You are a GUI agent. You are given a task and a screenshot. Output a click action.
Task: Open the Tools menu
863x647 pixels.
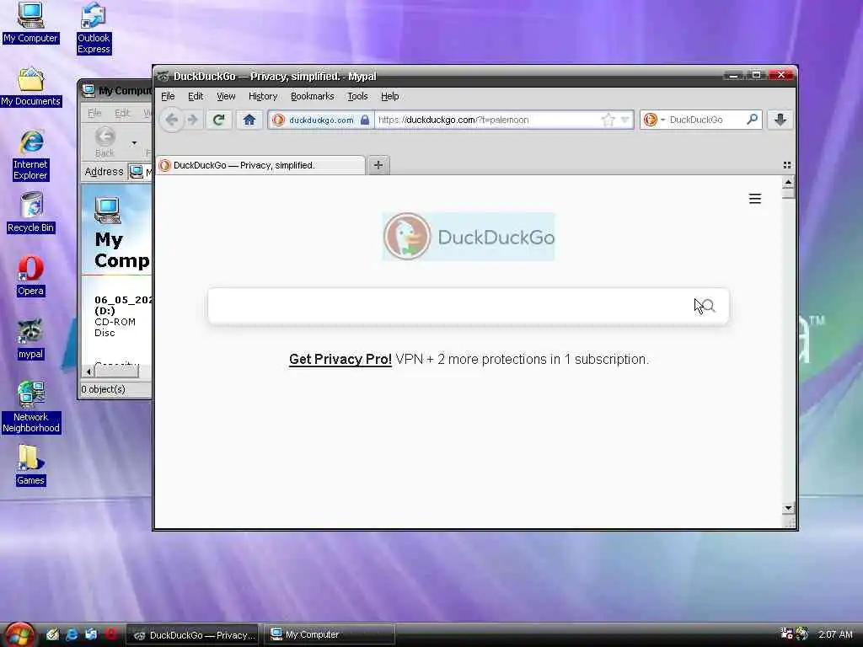click(x=357, y=96)
